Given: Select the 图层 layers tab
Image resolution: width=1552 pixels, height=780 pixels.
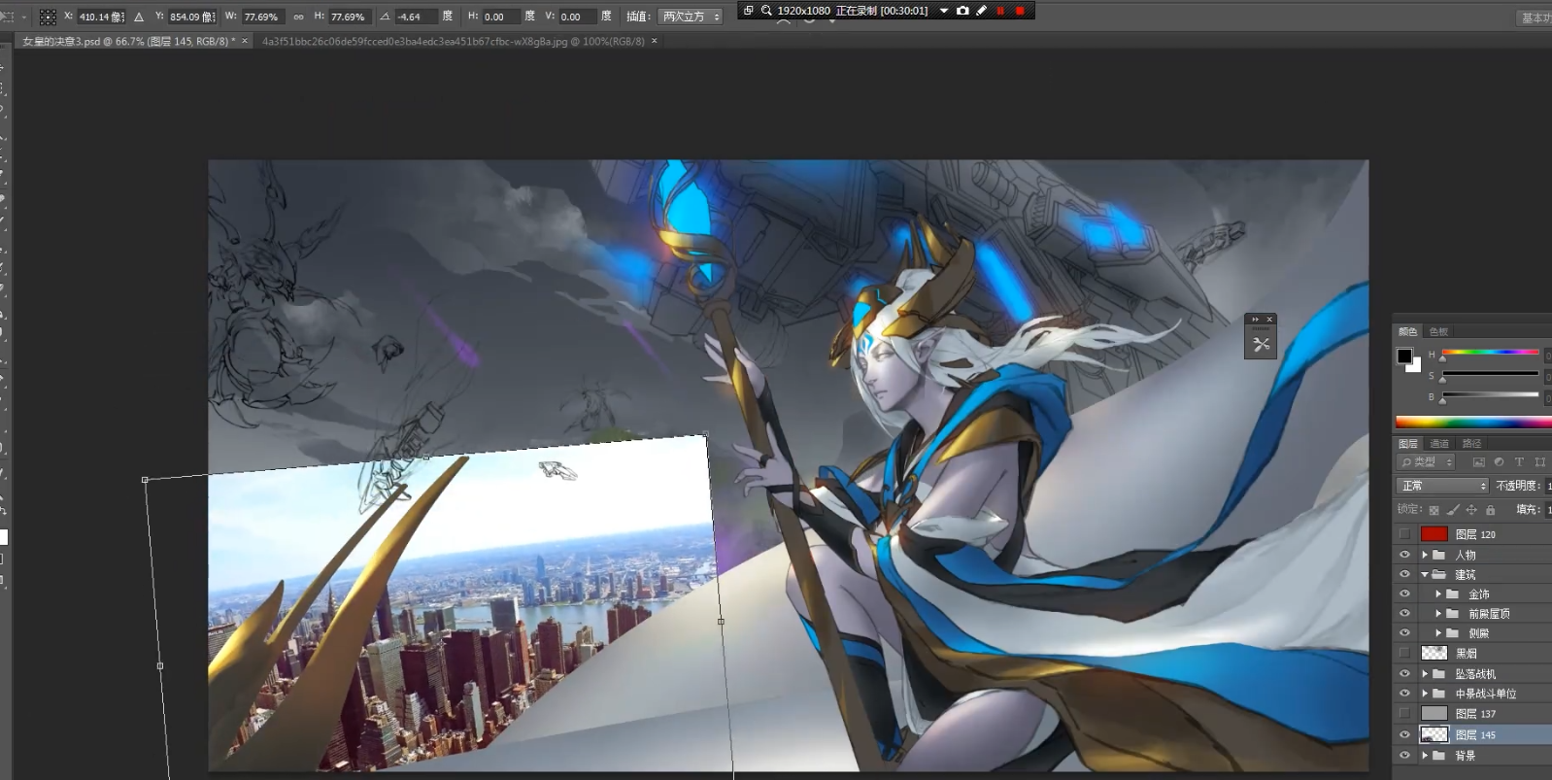Looking at the screenshot, I should pos(1407,443).
